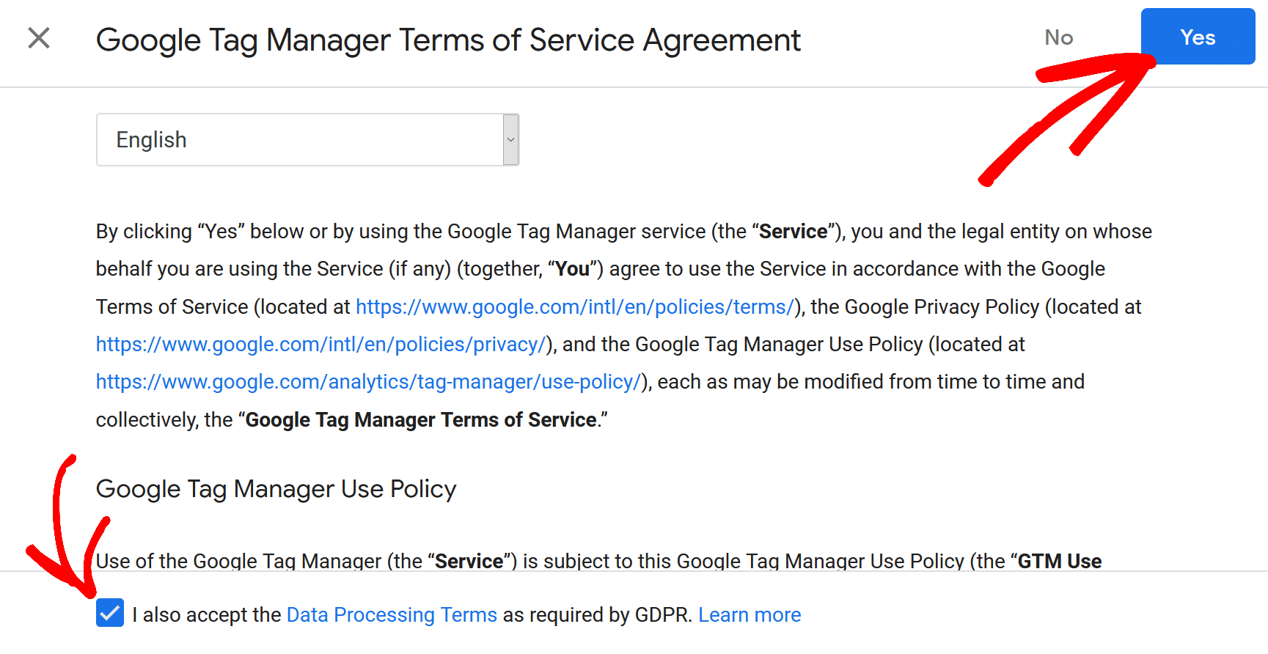Click bold "Service" in the first paragraph
The height and width of the screenshot is (654, 1268).
(x=793, y=232)
